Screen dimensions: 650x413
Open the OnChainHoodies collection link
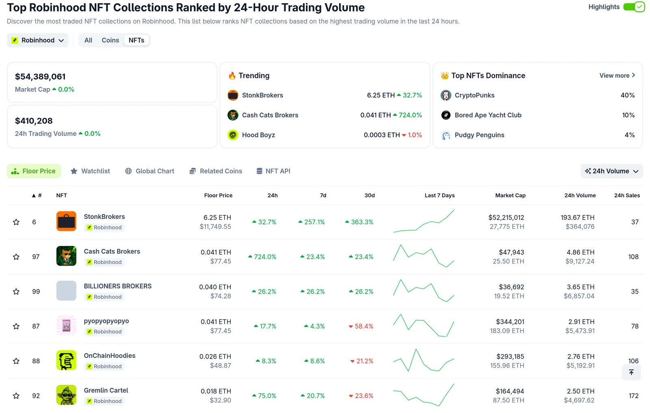click(110, 356)
